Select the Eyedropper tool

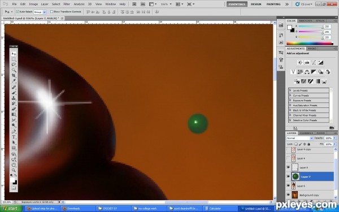tap(14, 81)
